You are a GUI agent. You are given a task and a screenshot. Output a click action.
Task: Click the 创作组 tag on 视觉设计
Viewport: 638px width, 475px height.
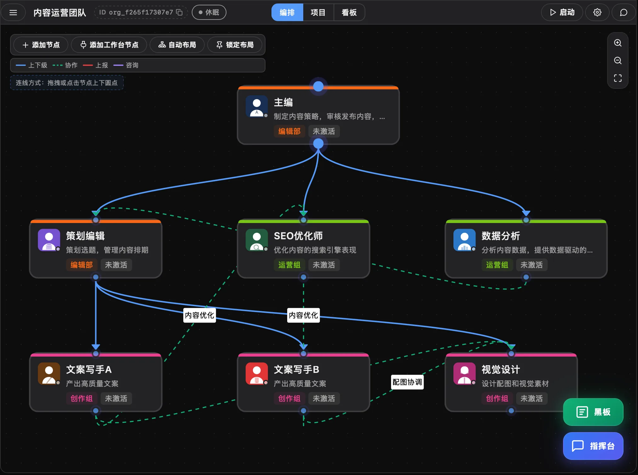tap(497, 398)
